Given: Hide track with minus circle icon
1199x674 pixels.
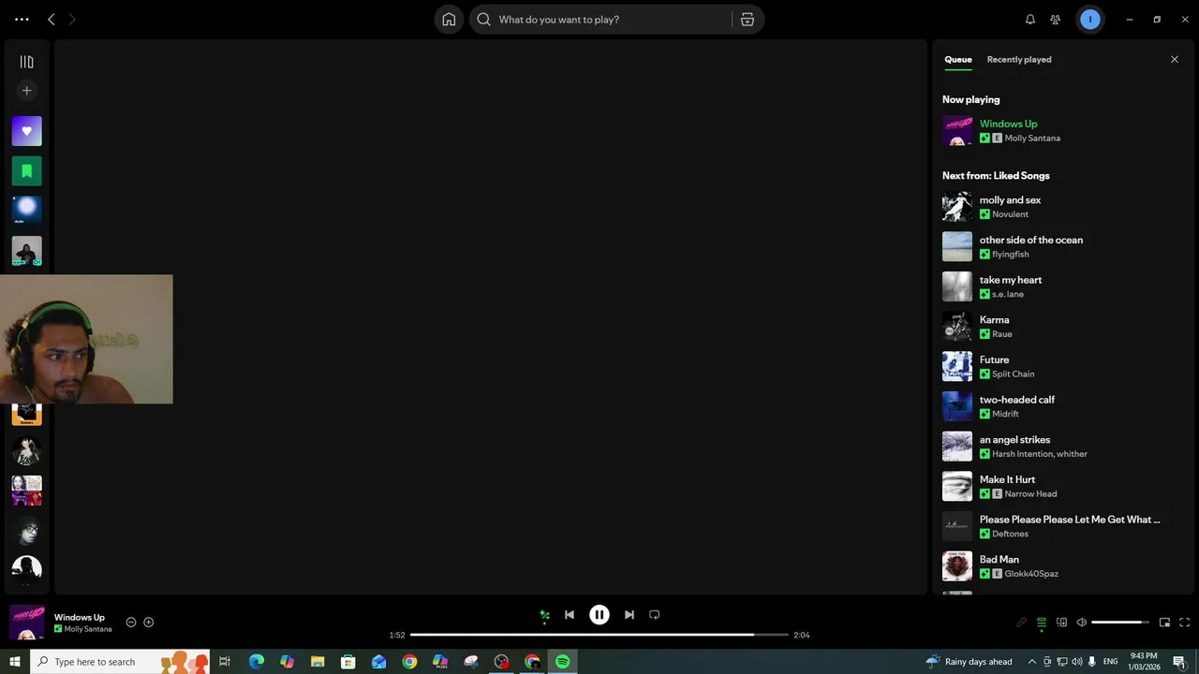Looking at the screenshot, I should (131, 623).
